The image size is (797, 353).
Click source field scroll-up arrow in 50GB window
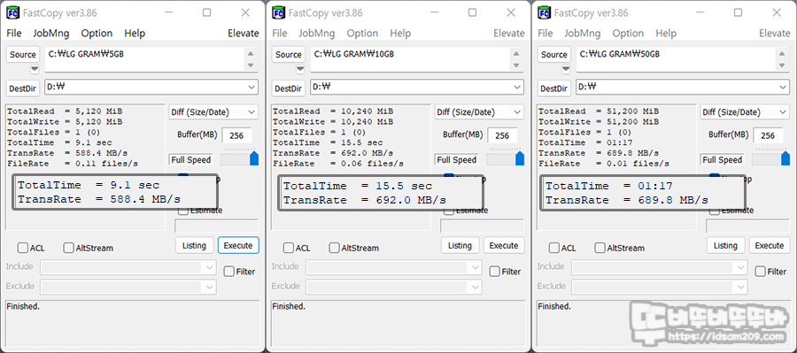coord(782,54)
